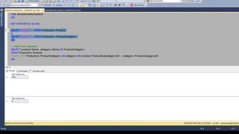The width and height of the screenshot is (239, 134).
Task: Open the Query Options icon
Action: [x=77, y=5]
